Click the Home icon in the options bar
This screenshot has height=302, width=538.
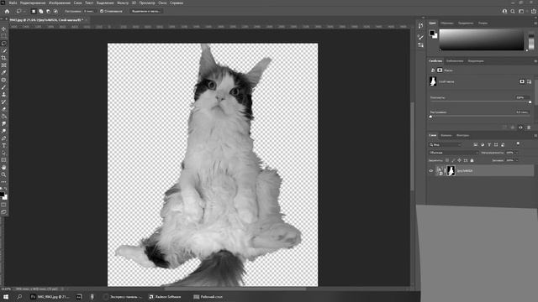[7, 11]
